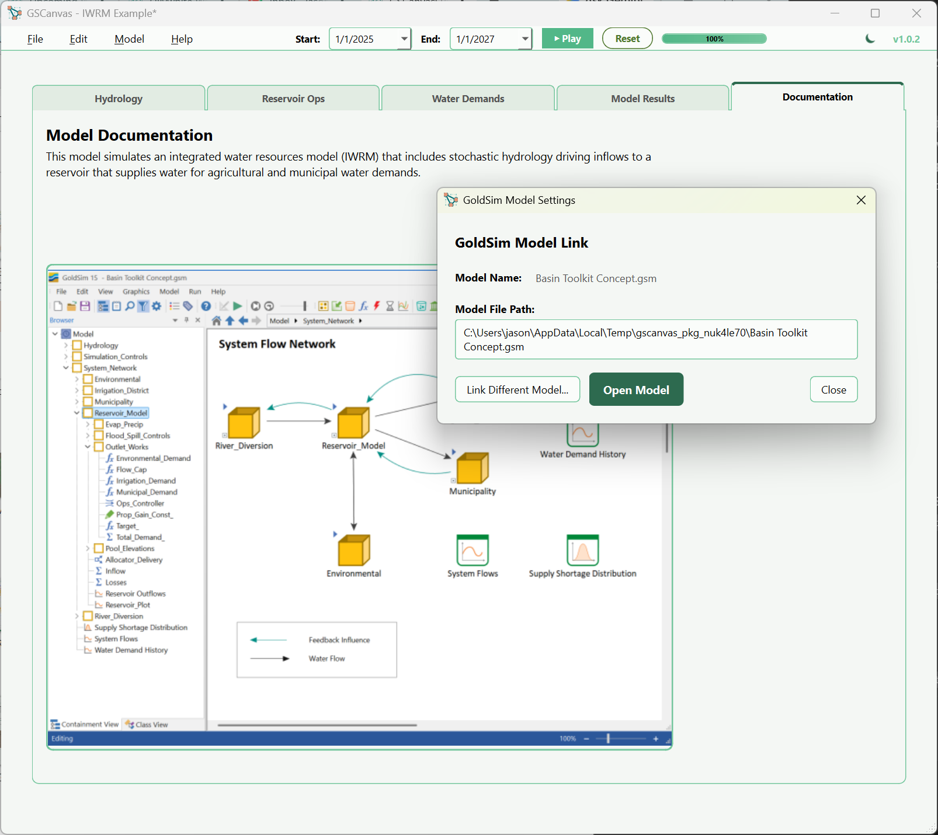
Task: Click the Class View tab in GoldSim browser
Action: click(x=147, y=725)
